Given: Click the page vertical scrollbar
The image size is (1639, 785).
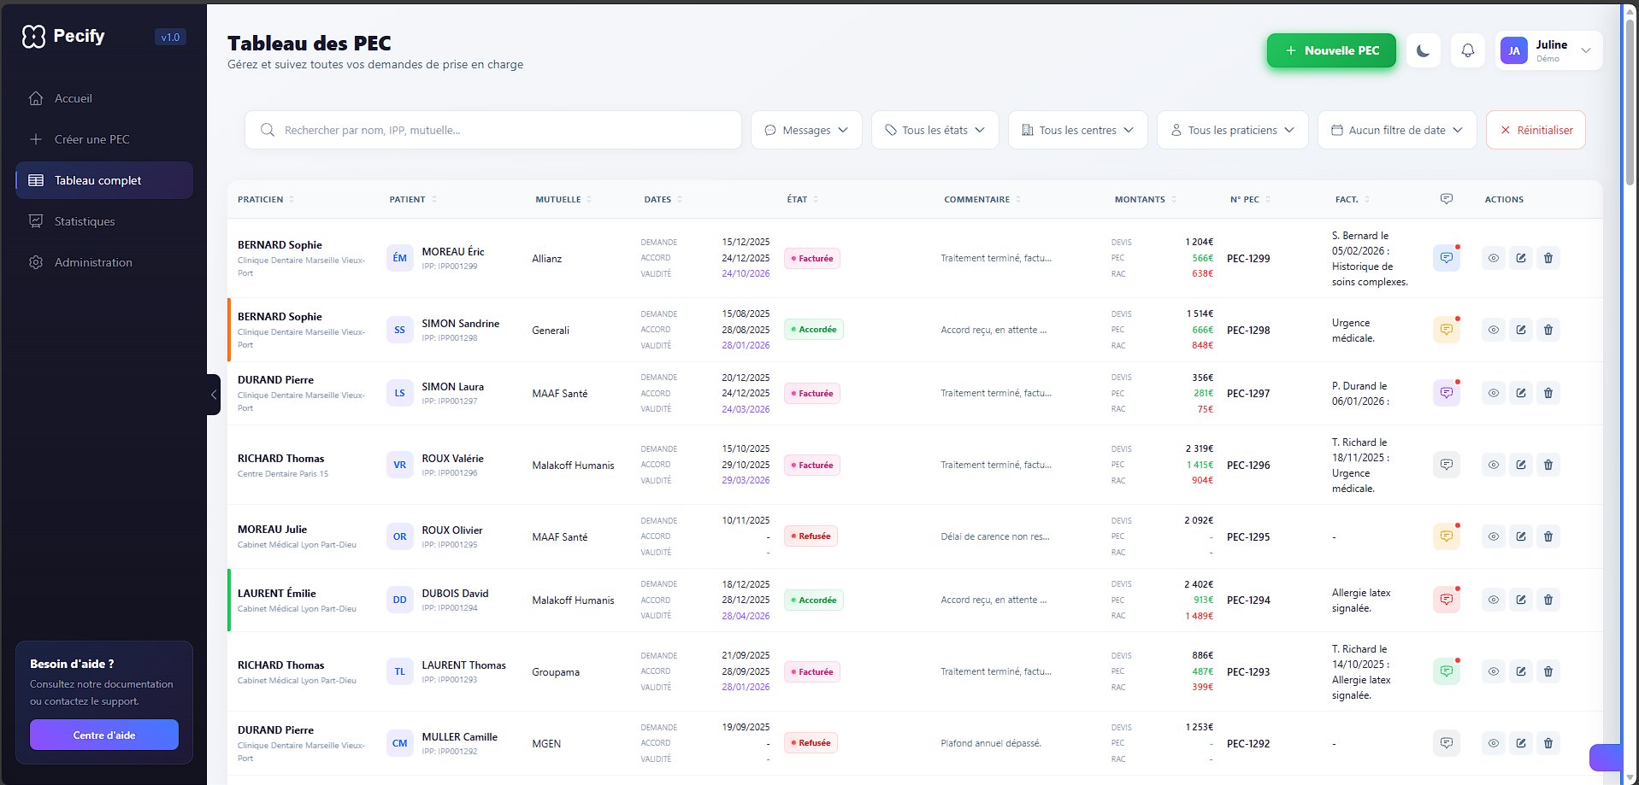Looking at the screenshot, I should (x=1630, y=103).
